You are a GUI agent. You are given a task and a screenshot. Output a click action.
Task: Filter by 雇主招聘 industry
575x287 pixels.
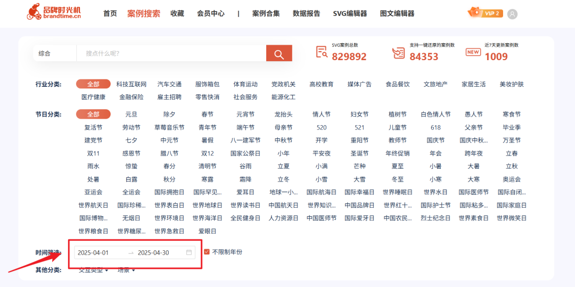169,97
